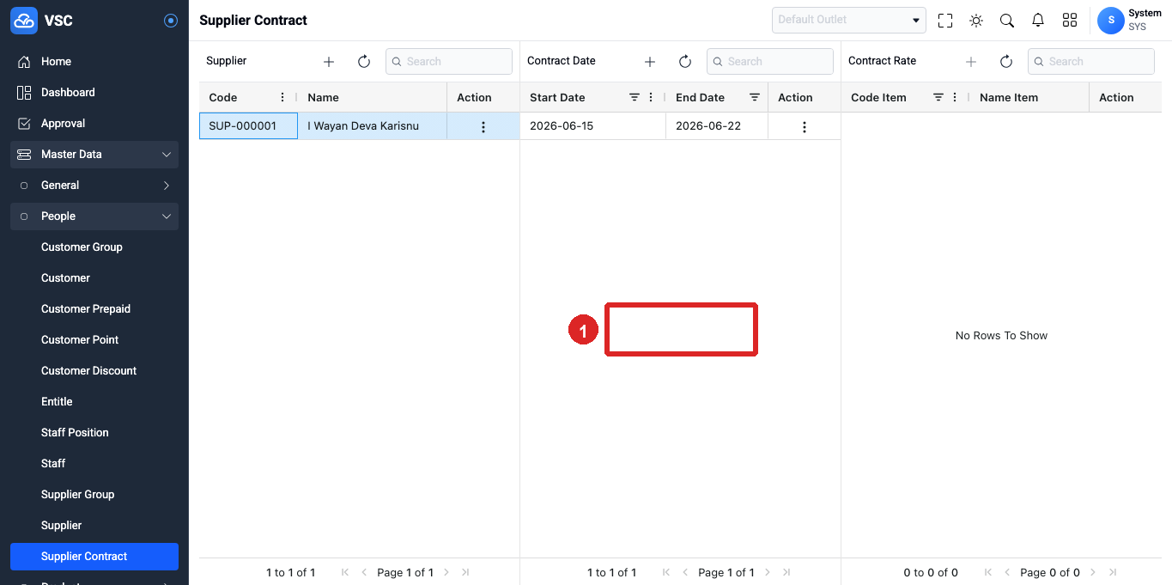Screen dimensions: 1172x585
Task: Sort by Name Item column header
Action: [x=1009, y=97]
